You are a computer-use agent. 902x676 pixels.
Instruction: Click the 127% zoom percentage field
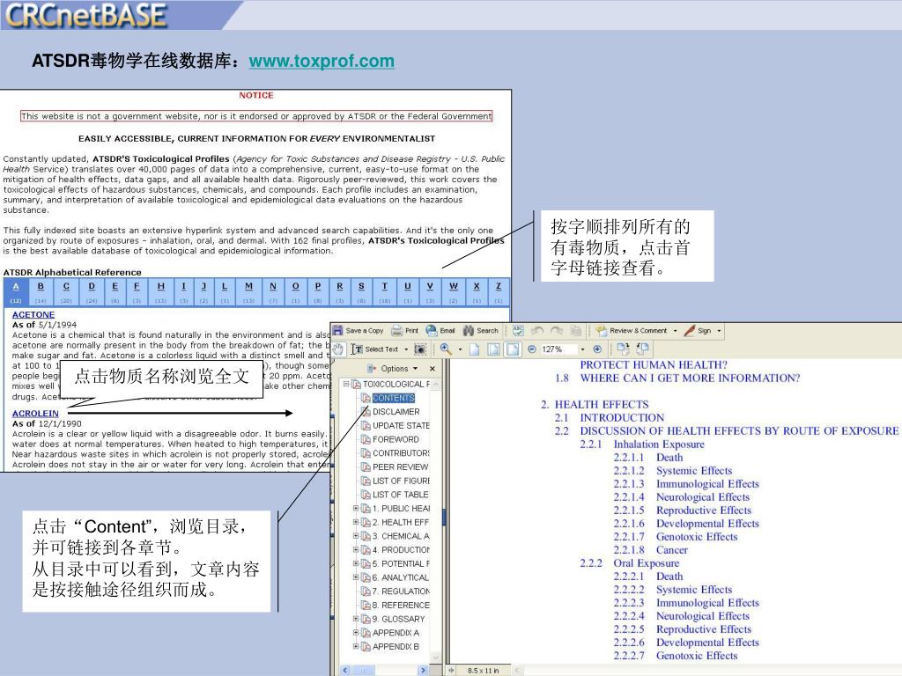pos(558,349)
